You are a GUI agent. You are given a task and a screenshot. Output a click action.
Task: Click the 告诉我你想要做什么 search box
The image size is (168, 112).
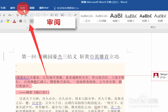(x=68, y=8)
